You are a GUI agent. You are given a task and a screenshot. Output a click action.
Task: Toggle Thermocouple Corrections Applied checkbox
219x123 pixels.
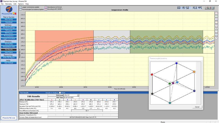[x=20, y=9]
